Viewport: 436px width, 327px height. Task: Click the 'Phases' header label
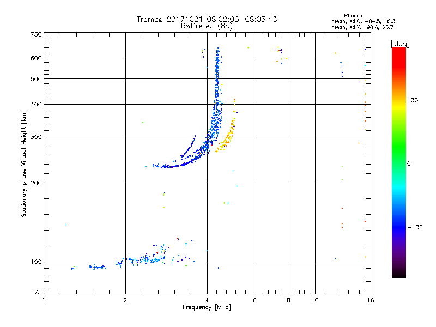pos(353,16)
